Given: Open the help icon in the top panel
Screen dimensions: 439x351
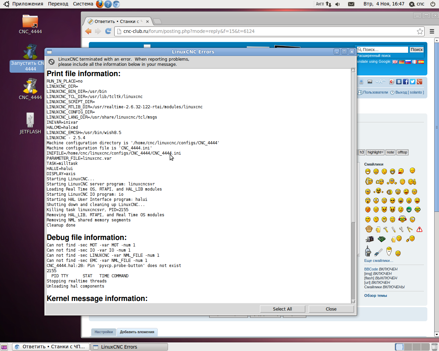Looking at the screenshot, I should coord(108,4).
